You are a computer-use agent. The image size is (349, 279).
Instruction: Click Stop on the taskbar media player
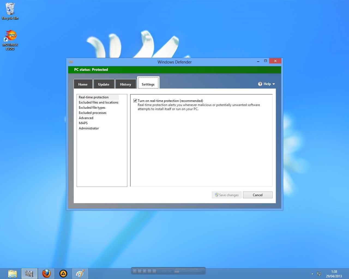tap(145, 271)
